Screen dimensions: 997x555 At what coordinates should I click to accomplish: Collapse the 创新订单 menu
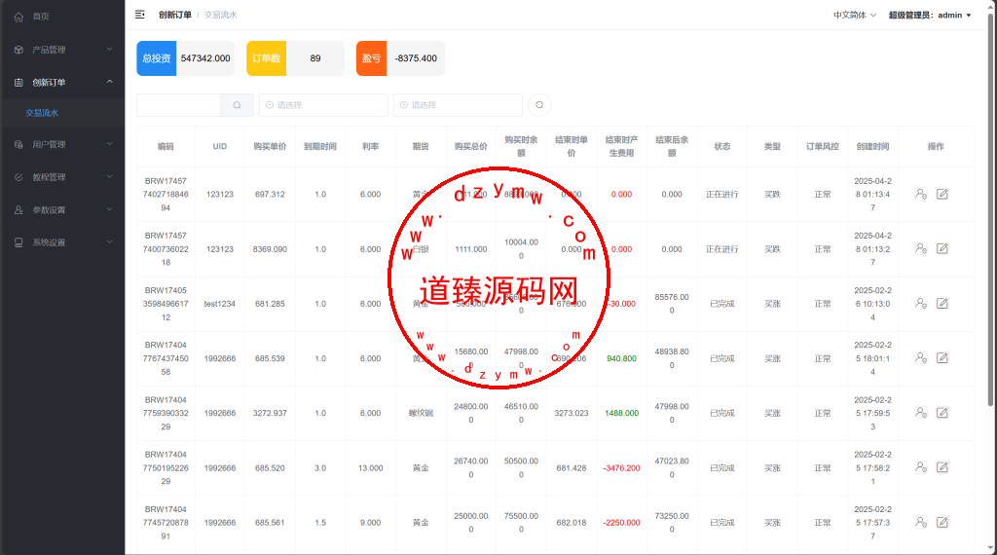(62, 82)
